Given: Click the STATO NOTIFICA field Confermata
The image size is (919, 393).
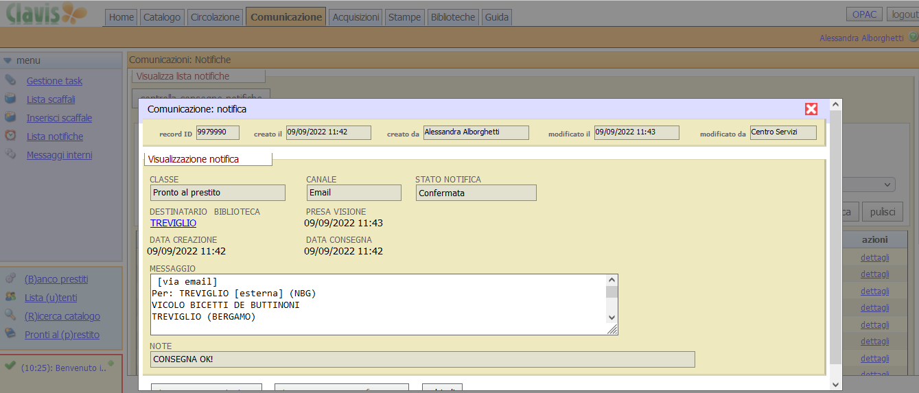Looking at the screenshot, I should tap(476, 193).
